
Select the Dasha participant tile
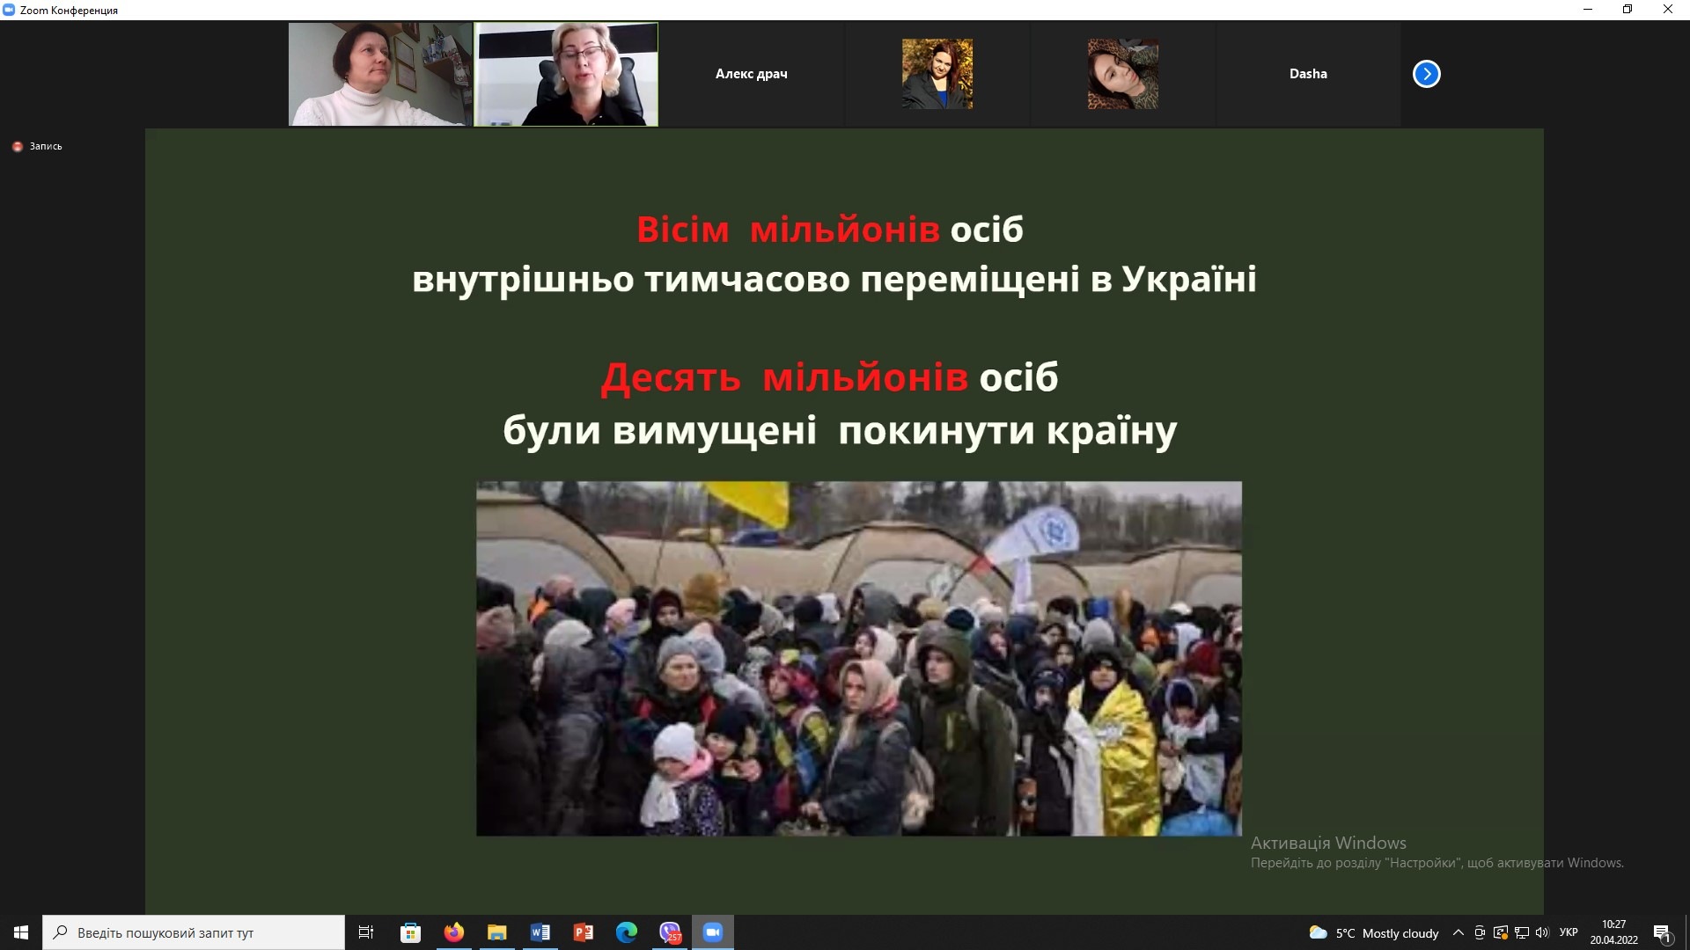(x=1308, y=74)
